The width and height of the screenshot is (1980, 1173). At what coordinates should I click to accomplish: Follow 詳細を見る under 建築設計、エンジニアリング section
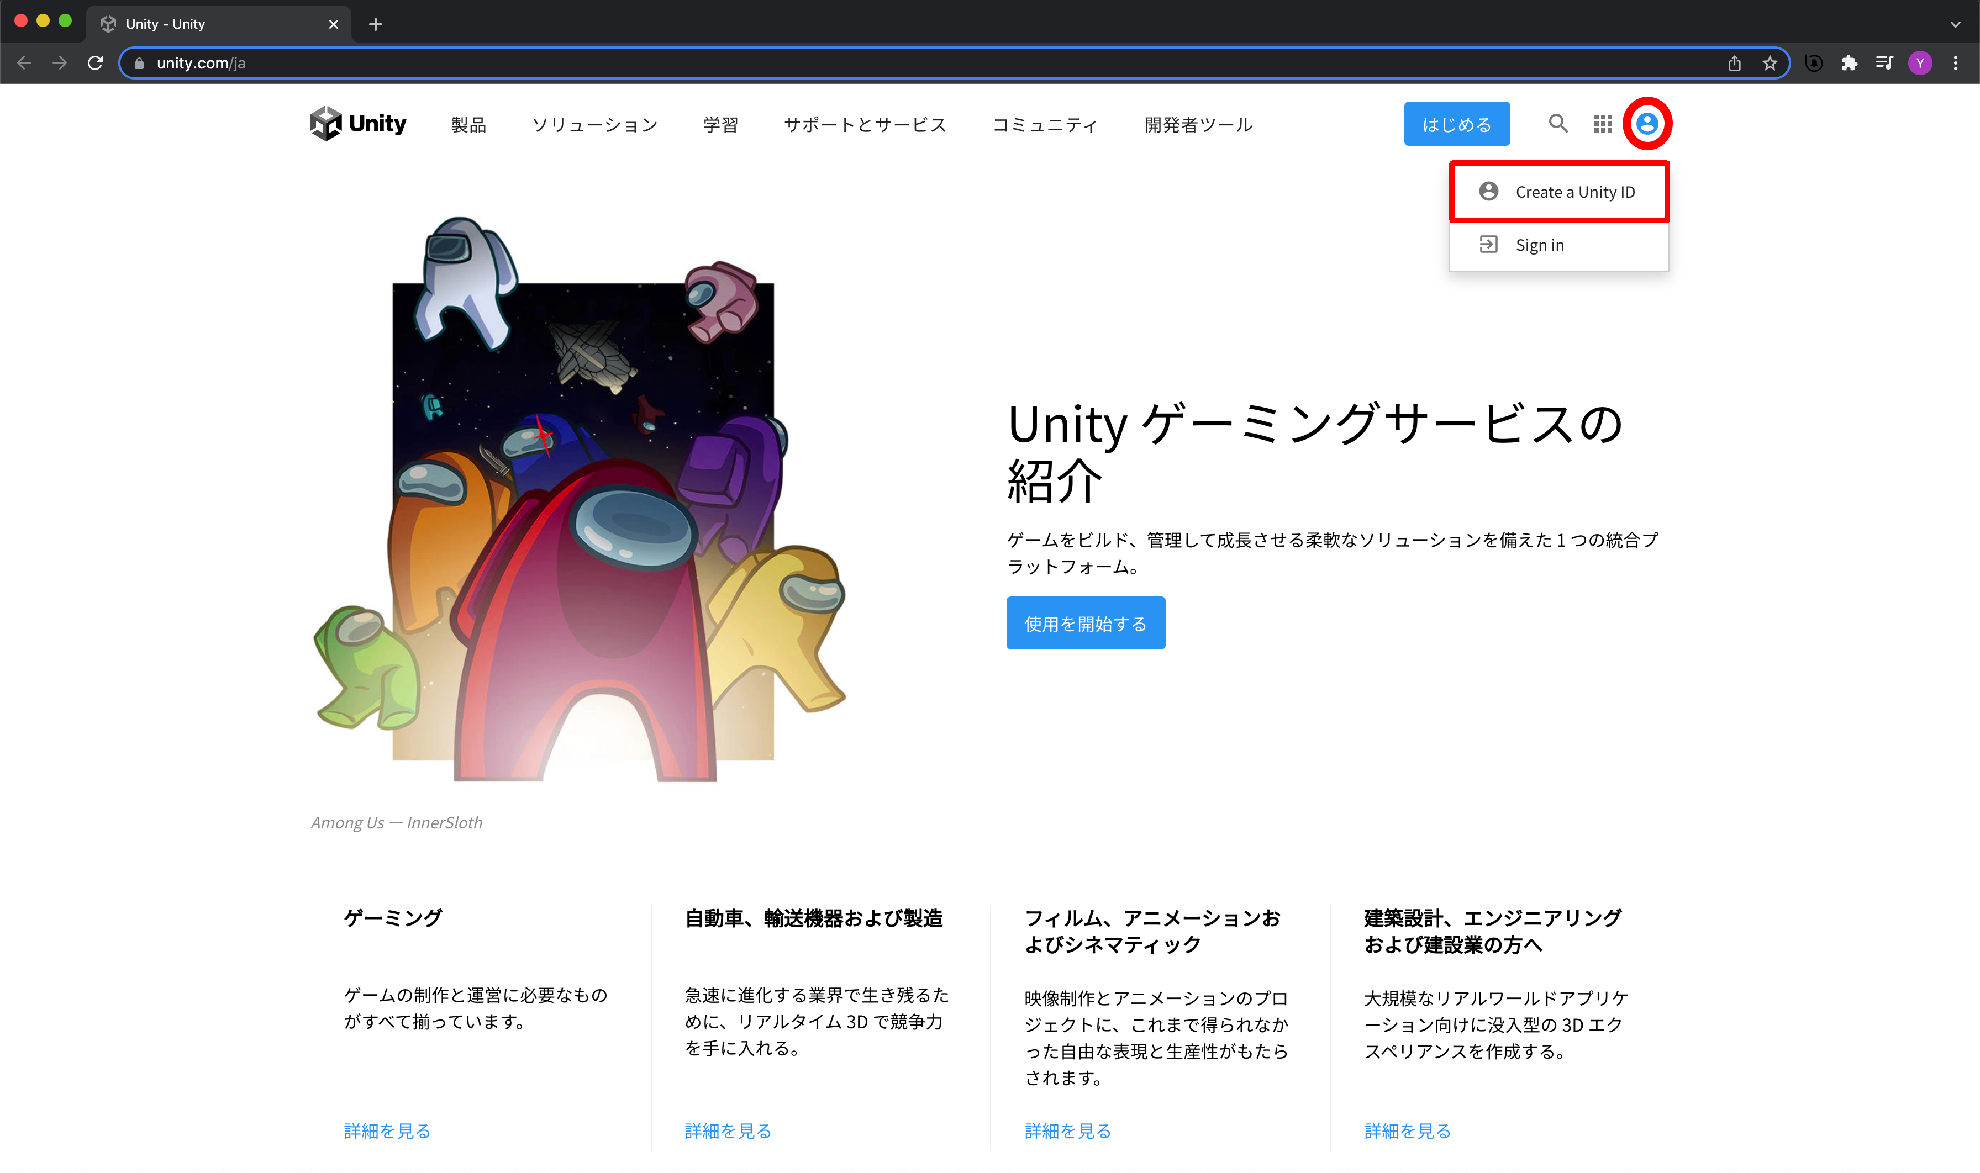(x=1408, y=1130)
